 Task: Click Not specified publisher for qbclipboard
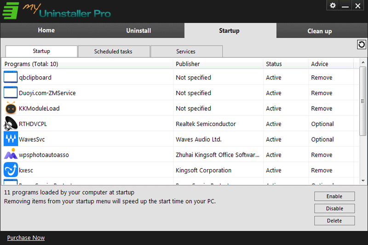click(x=193, y=77)
